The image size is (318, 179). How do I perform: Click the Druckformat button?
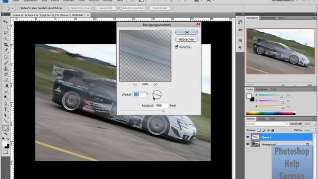160,8
